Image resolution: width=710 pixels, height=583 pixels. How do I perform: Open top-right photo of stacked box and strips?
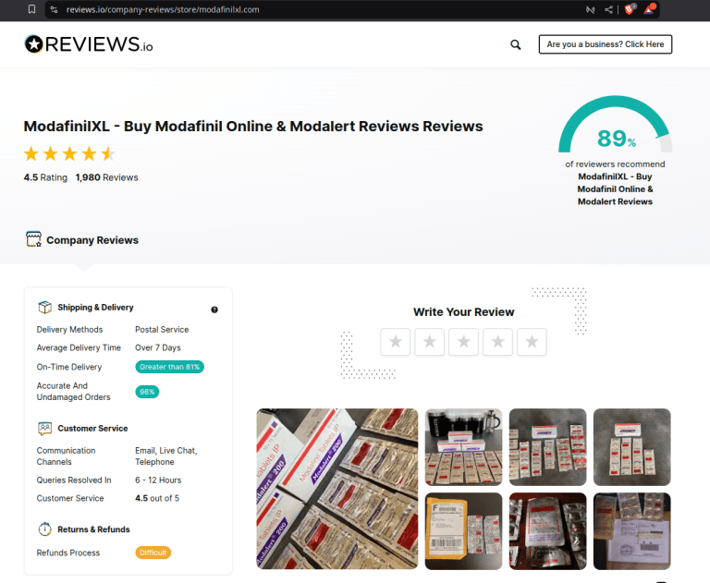point(631,447)
